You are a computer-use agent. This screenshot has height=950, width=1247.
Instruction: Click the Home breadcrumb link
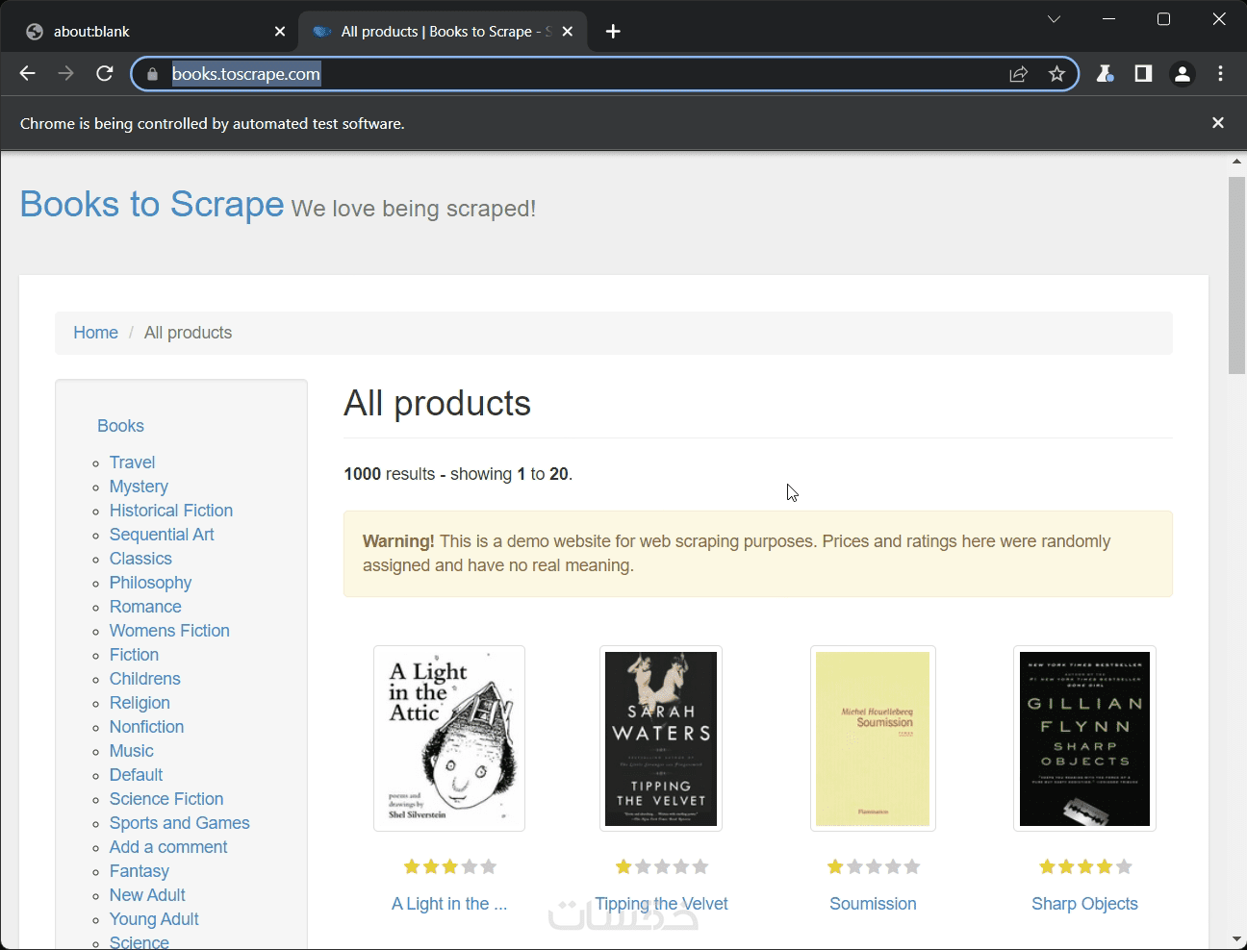tap(95, 333)
